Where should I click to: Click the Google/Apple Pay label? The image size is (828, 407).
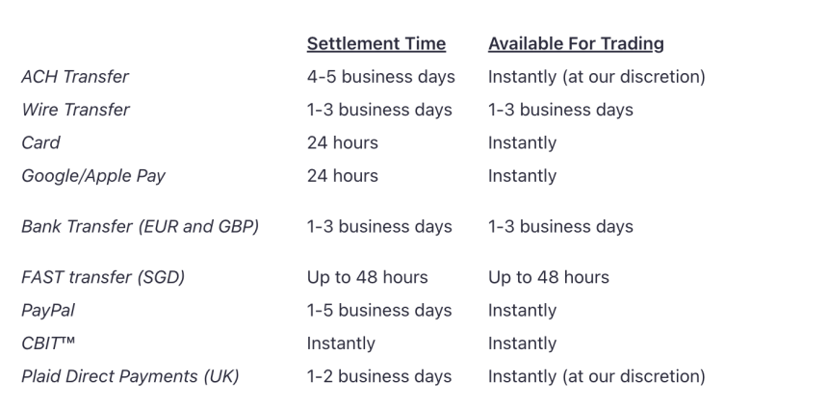point(93,175)
